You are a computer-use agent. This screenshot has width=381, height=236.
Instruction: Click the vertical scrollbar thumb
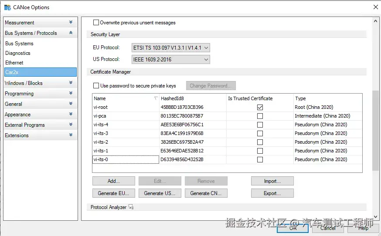(x=375, y=130)
